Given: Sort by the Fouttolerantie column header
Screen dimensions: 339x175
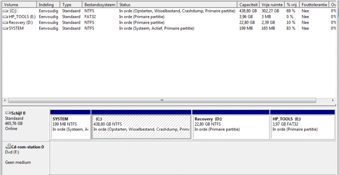Looking at the screenshot, I should pyautogui.click(x=314, y=4).
